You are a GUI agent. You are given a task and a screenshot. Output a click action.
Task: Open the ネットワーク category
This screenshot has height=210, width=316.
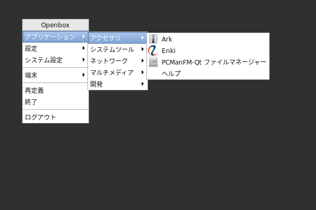pyautogui.click(x=117, y=61)
